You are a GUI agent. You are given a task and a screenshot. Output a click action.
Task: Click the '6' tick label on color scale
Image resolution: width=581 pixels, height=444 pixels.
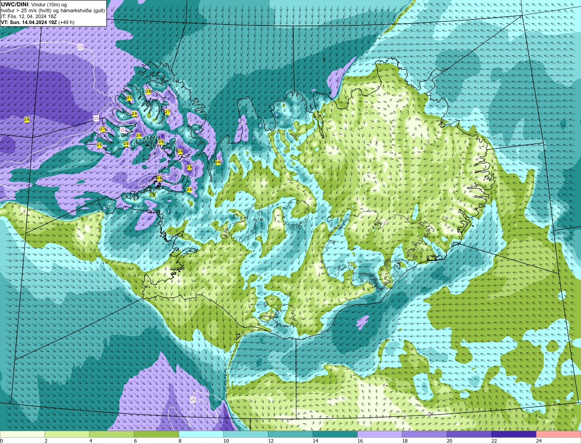click(x=135, y=441)
